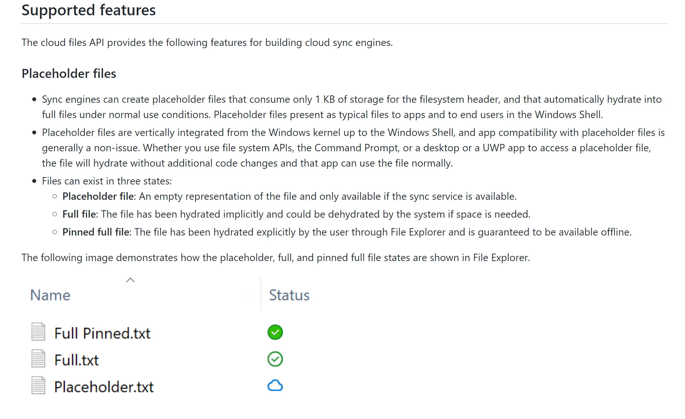Click the bold Placeholder file term
This screenshot has width=685, height=419.
(98, 196)
